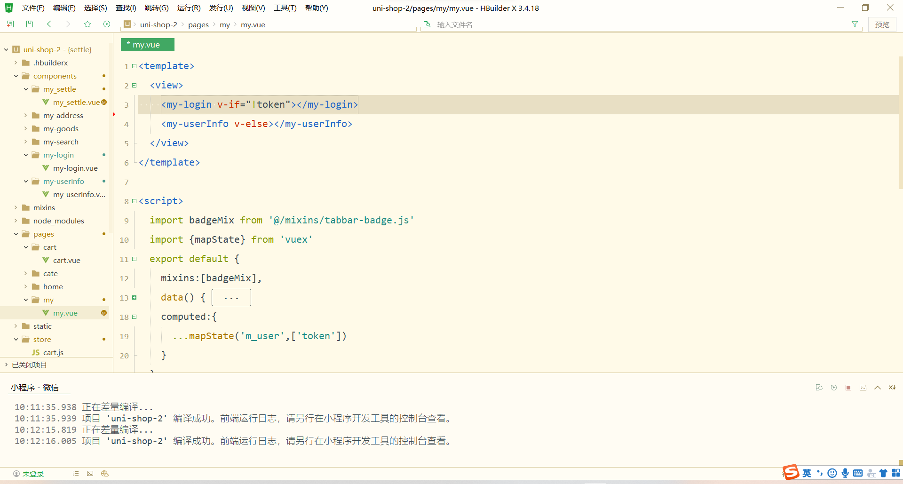Open the terminal icon in the status bar
Screen dimensions: 903x484
click(x=90, y=473)
